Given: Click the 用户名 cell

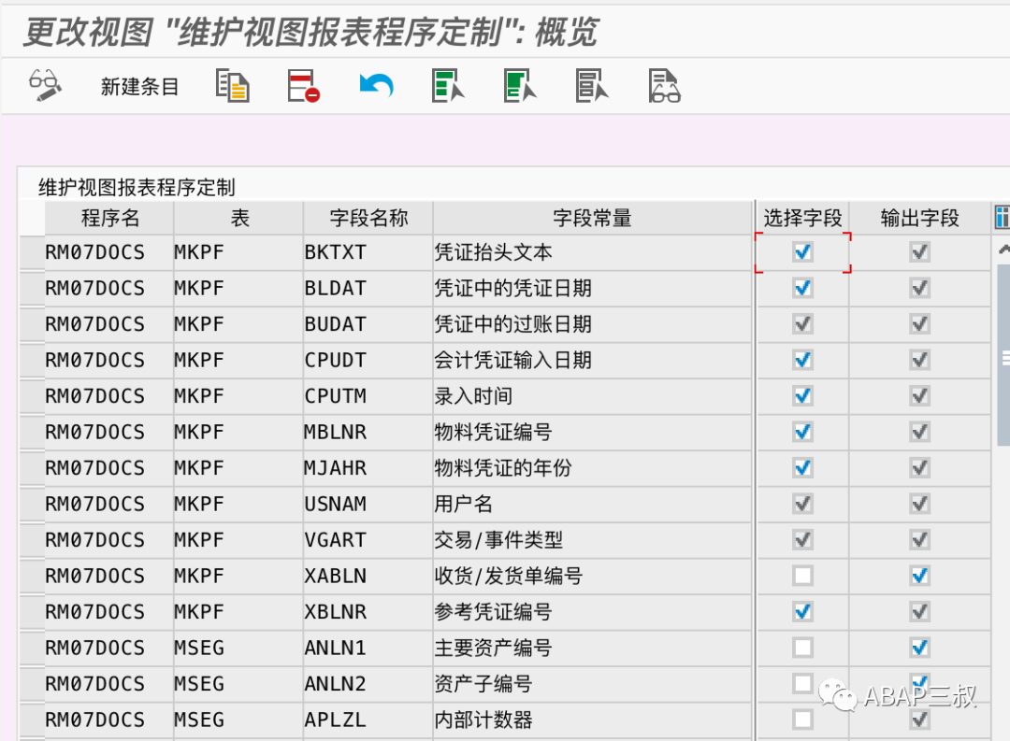Looking at the screenshot, I should coord(592,504).
